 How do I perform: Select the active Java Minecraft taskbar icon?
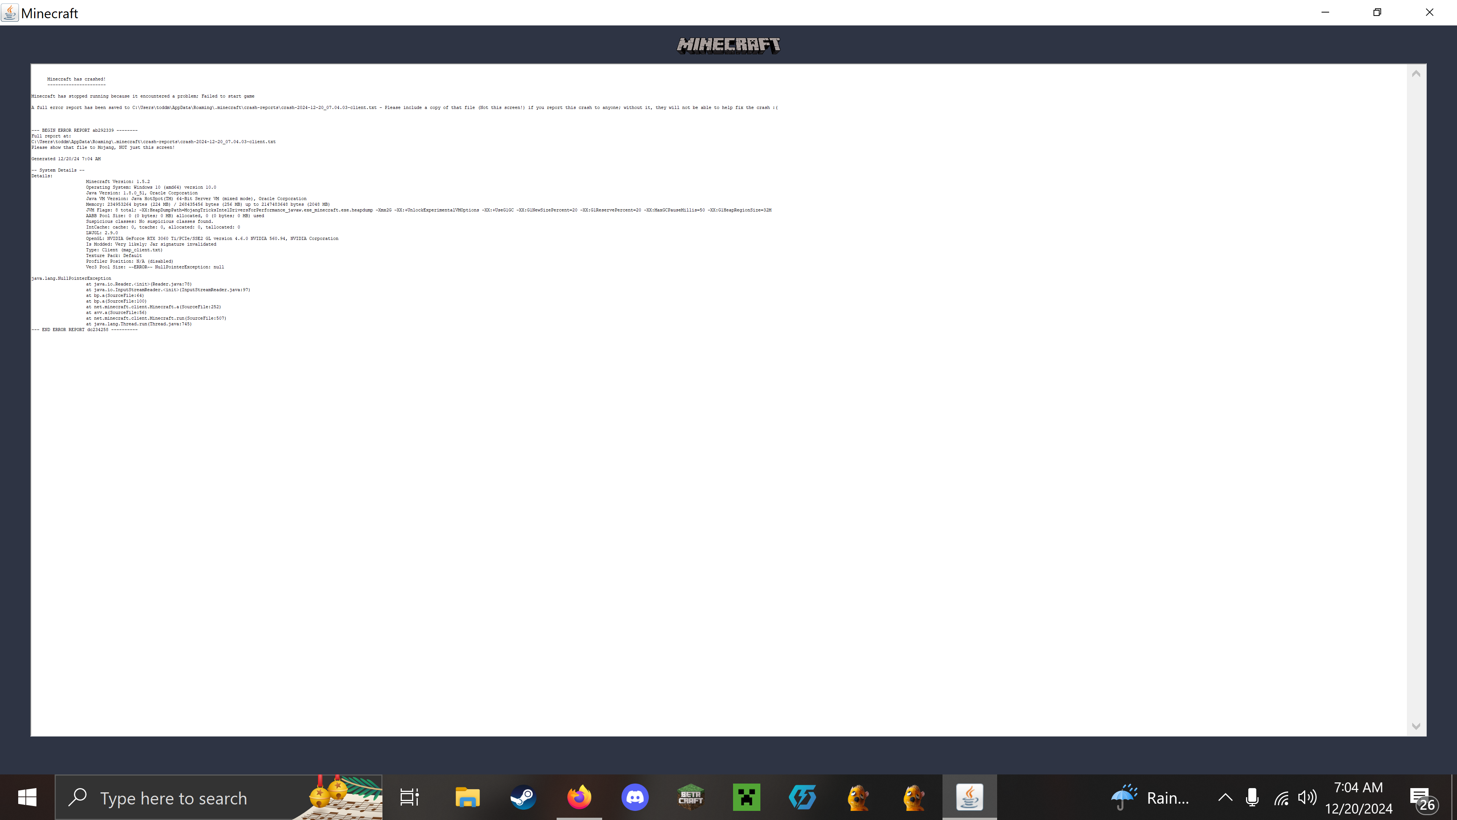[969, 797]
